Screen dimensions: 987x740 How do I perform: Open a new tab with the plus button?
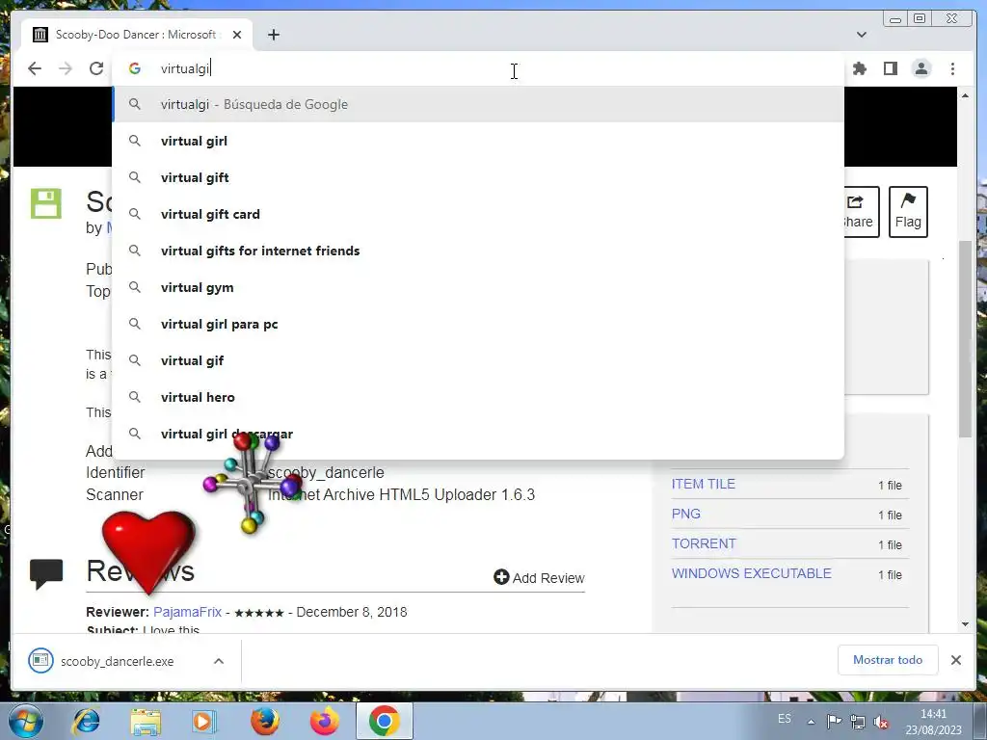click(x=273, y=35)
